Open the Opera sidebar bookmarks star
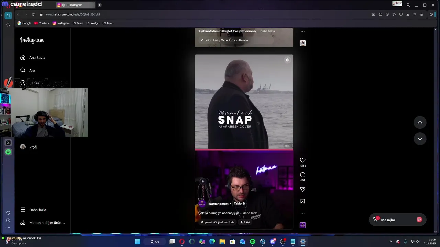Screen dimensions: 440x247 point(8,25)
